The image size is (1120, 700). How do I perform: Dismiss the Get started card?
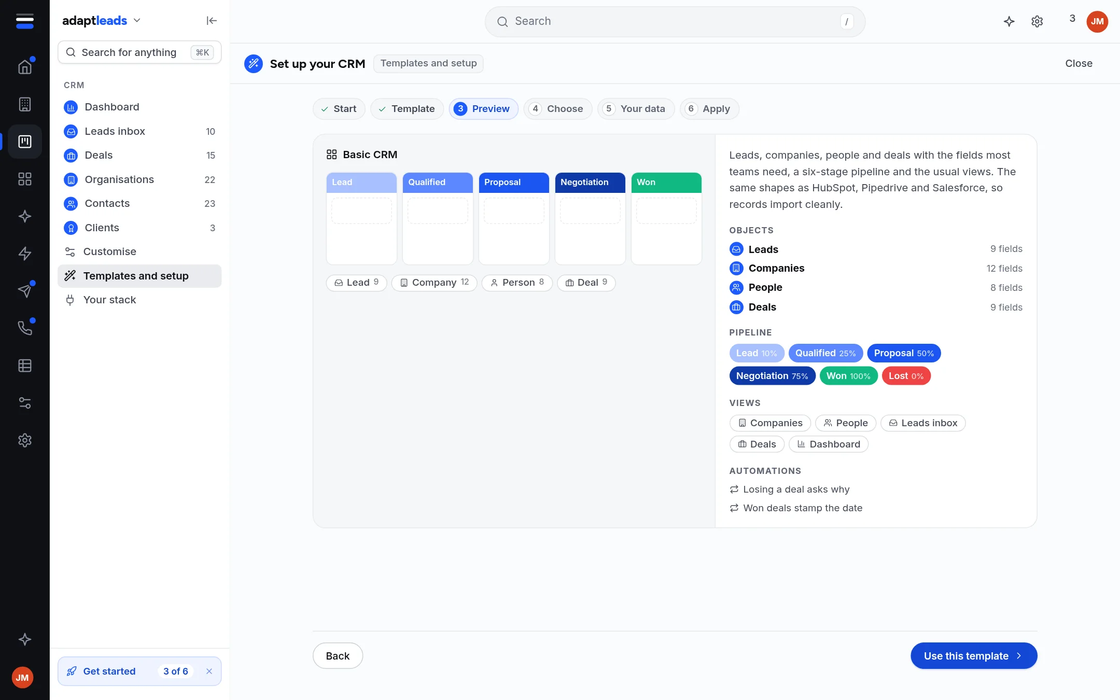coord(209,671)
